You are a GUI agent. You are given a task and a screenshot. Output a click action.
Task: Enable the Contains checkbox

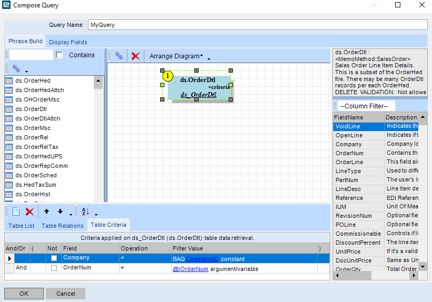click(60, 55)
